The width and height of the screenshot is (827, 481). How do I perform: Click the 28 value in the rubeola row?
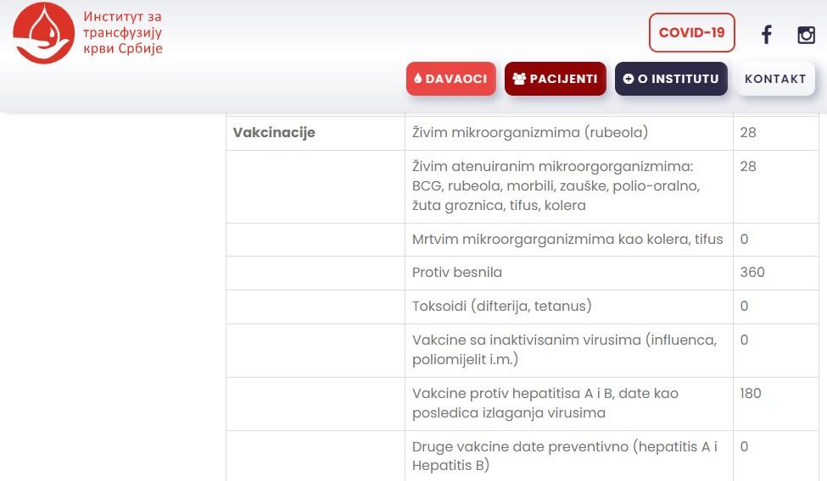coord(748,132)
